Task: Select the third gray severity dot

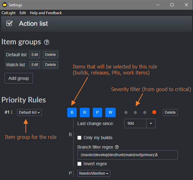Action: coord(145,112)
